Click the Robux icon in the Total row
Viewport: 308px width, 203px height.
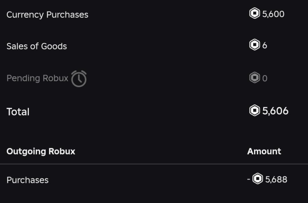tap(254, 111)
